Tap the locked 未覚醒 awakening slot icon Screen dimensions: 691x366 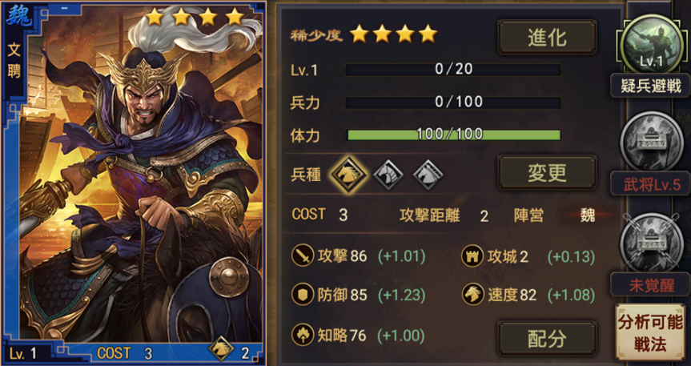click(x=651, y=243)
